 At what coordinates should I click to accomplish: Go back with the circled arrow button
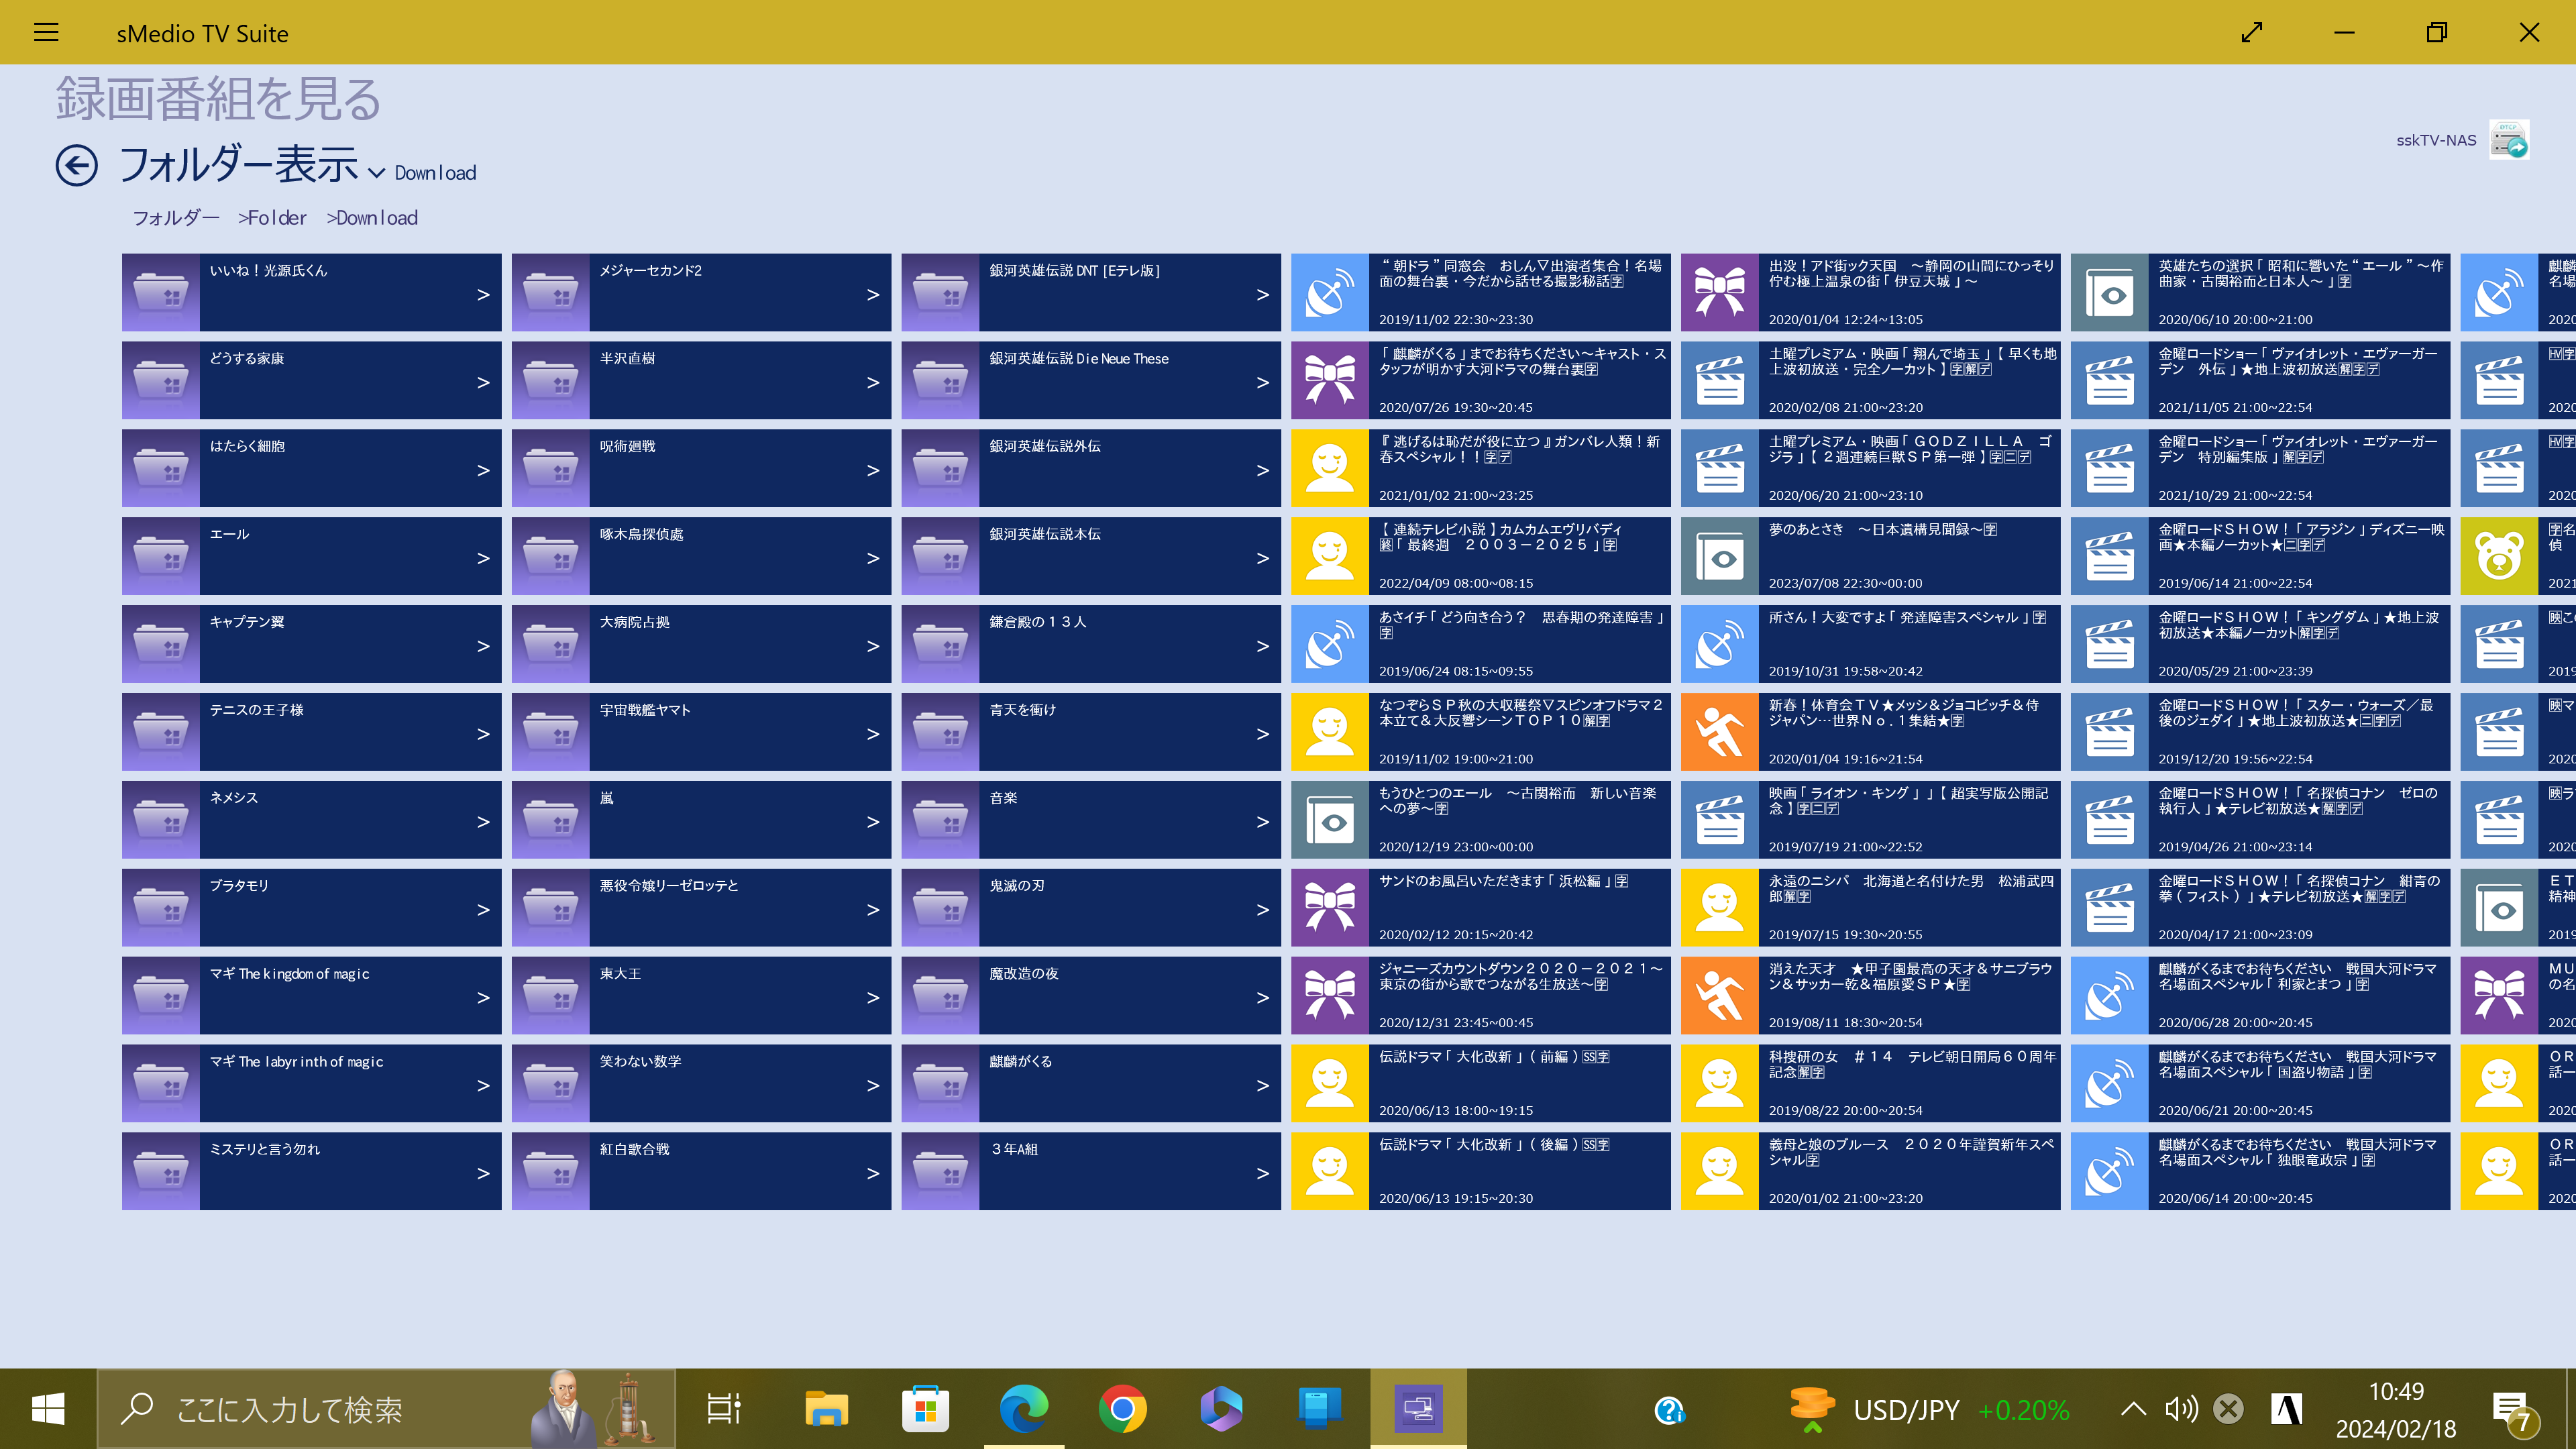pyautogui.click(x=77, y=165)
